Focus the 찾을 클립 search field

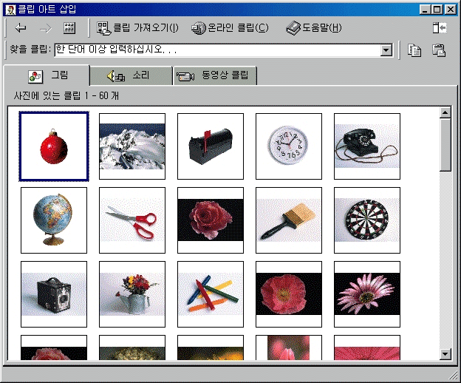point(217,50)
